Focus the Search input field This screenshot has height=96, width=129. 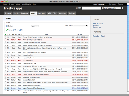point(92,8)
